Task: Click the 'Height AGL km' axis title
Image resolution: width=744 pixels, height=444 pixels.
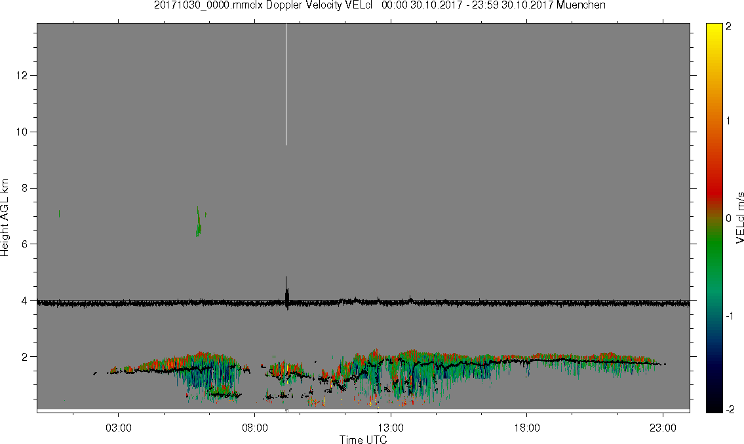Action: [x=5, y=217]
